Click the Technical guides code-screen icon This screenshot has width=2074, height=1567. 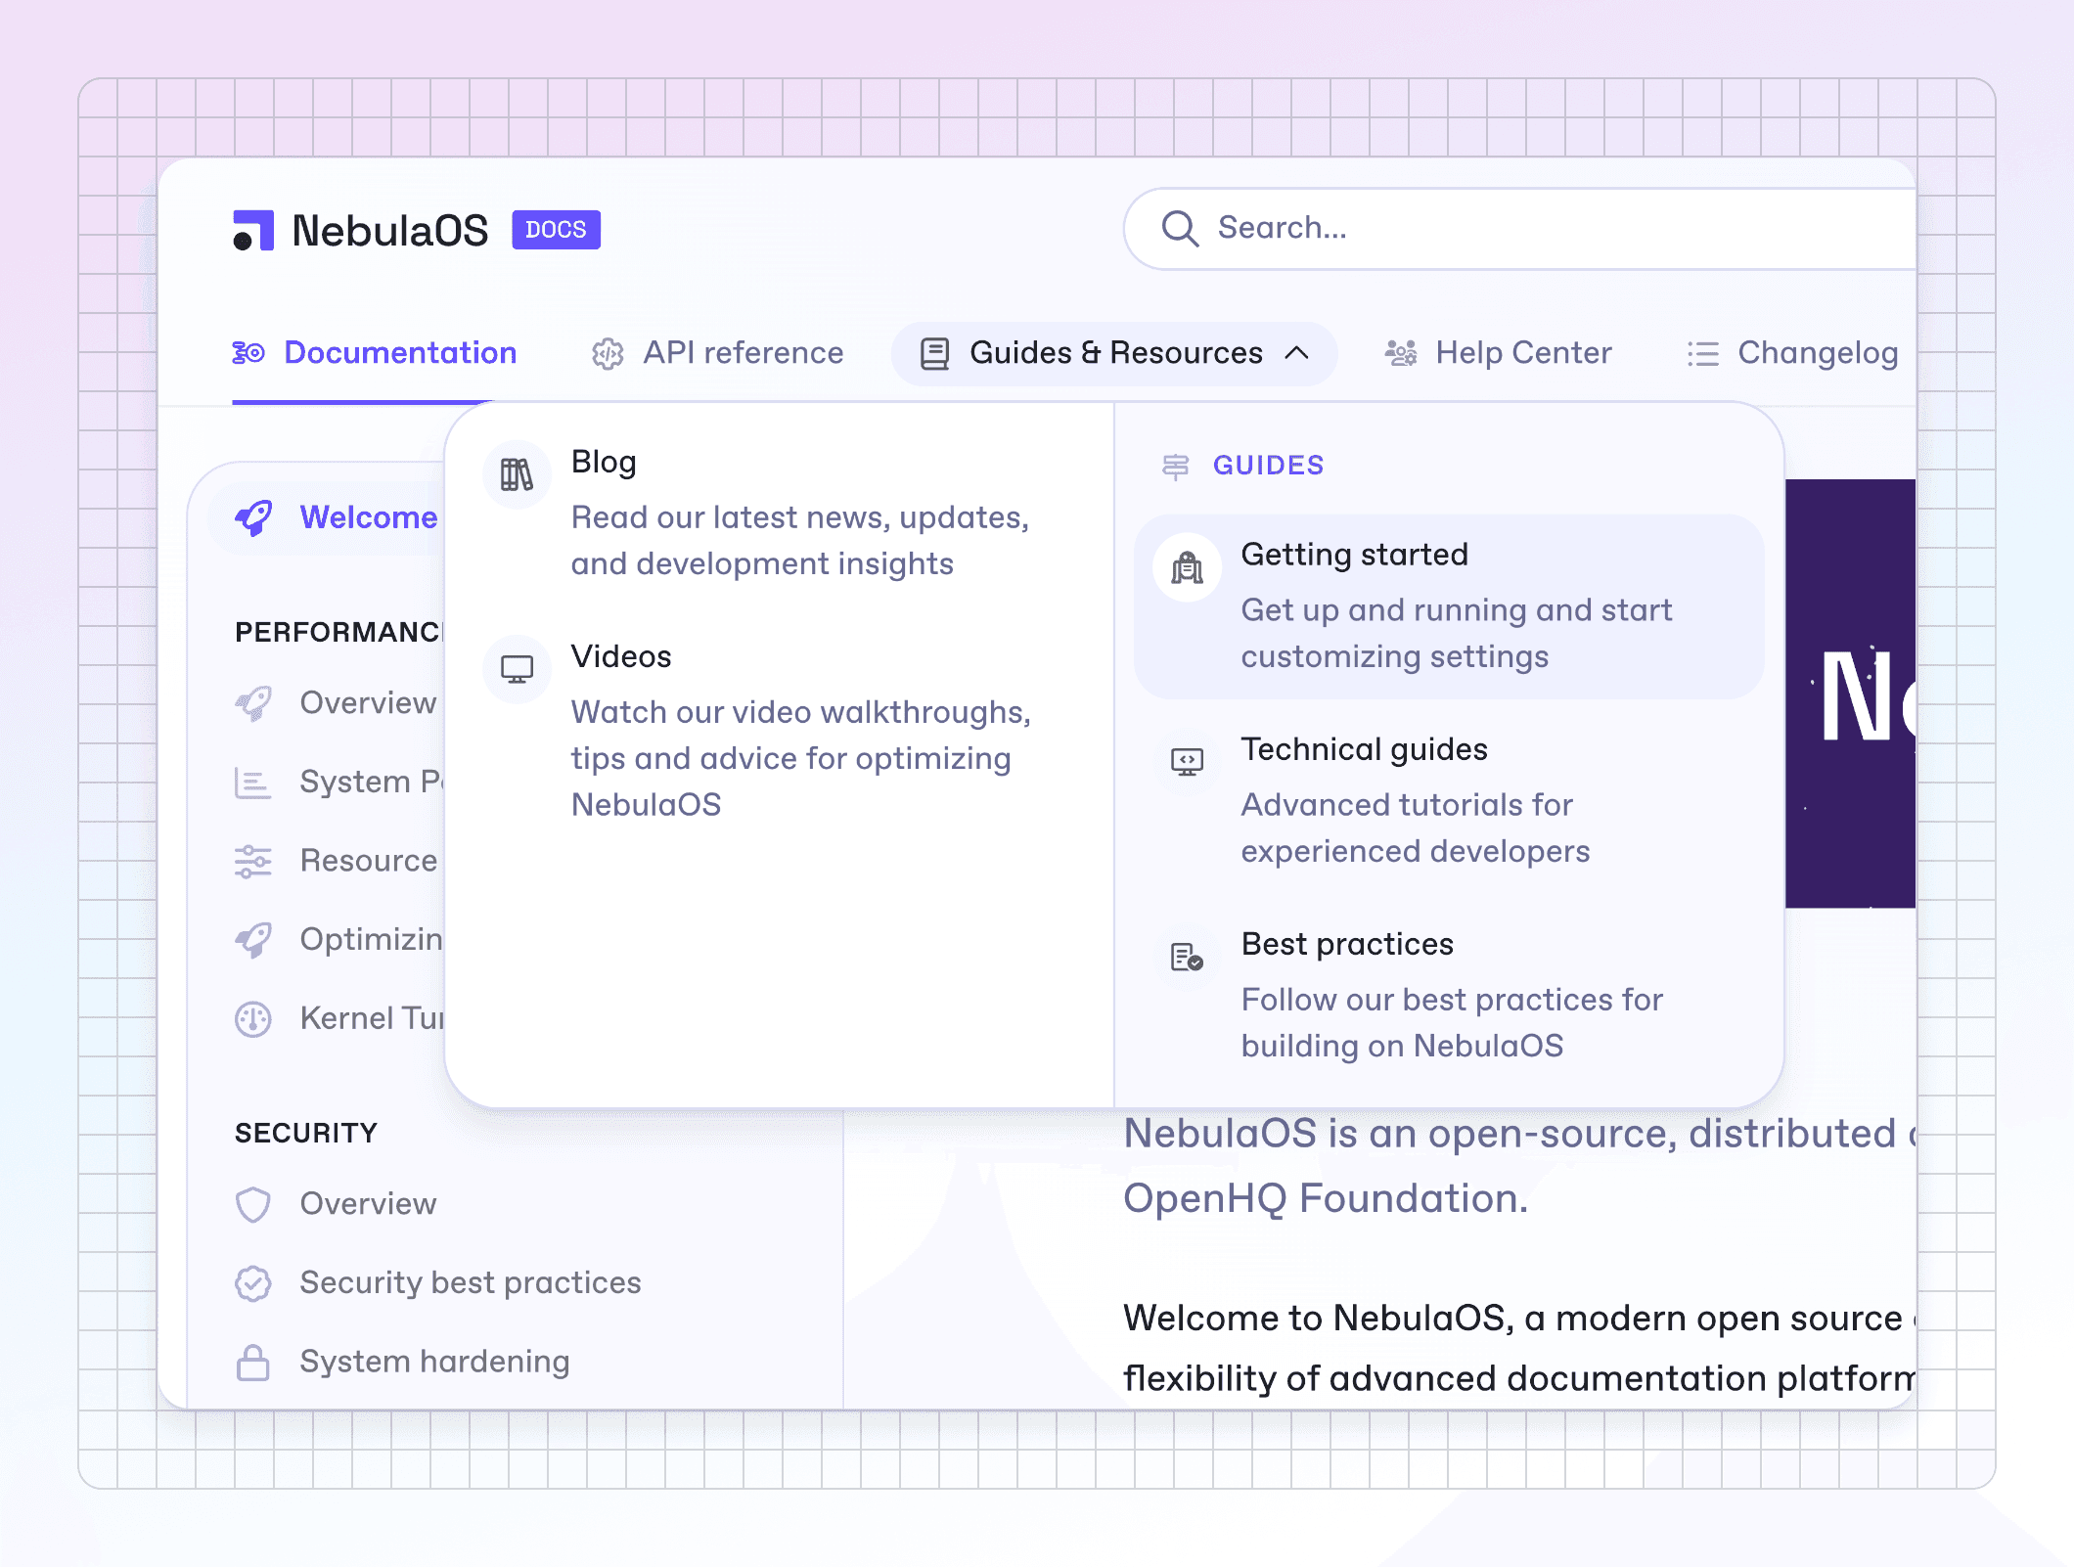click(x=1187, y=762)
